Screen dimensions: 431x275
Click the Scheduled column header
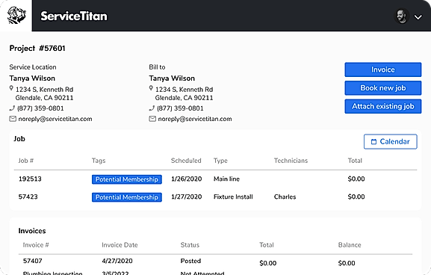(186, 161)
